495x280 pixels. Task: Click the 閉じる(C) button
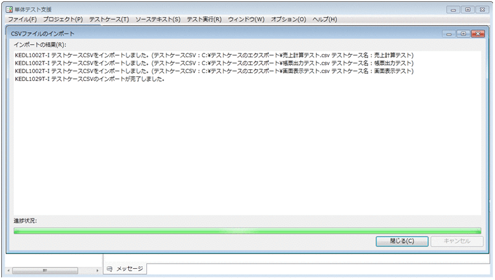pyautogui.click(x=402, y=241)
